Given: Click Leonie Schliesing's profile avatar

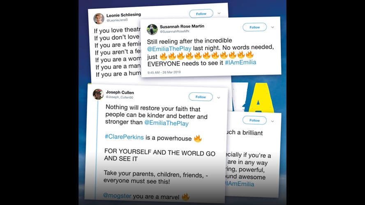Looking at the screenshot, I should (x=99, y=18).
